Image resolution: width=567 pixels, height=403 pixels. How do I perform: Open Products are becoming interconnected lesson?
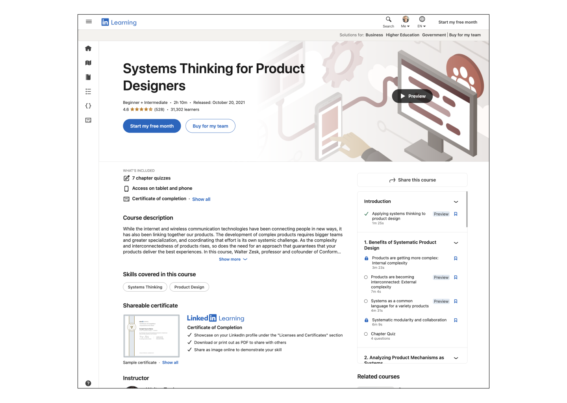(x=393, y=282)
